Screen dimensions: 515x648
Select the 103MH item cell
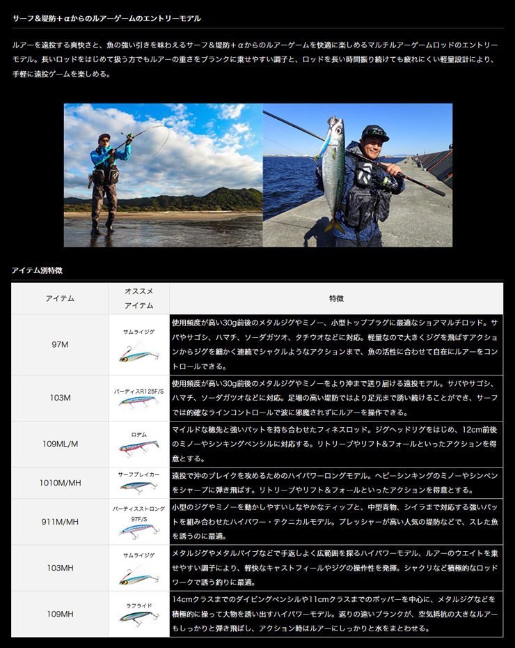(x=60, y=568)
